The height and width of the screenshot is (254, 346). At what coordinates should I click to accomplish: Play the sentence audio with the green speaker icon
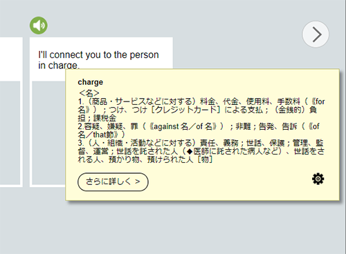point(39,26)
